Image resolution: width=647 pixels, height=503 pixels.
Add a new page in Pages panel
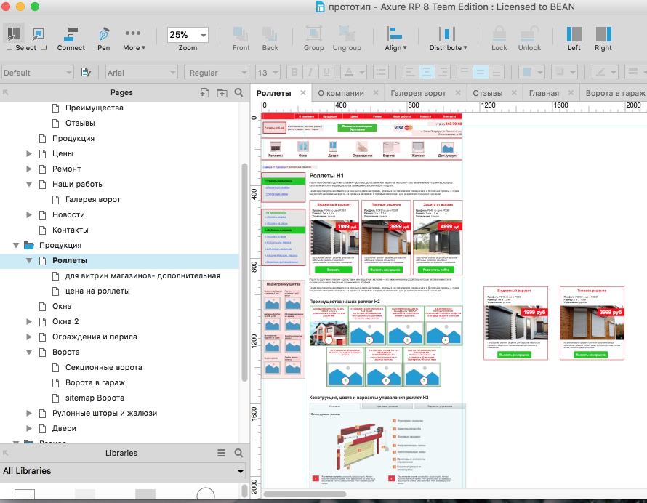[204, 93]
